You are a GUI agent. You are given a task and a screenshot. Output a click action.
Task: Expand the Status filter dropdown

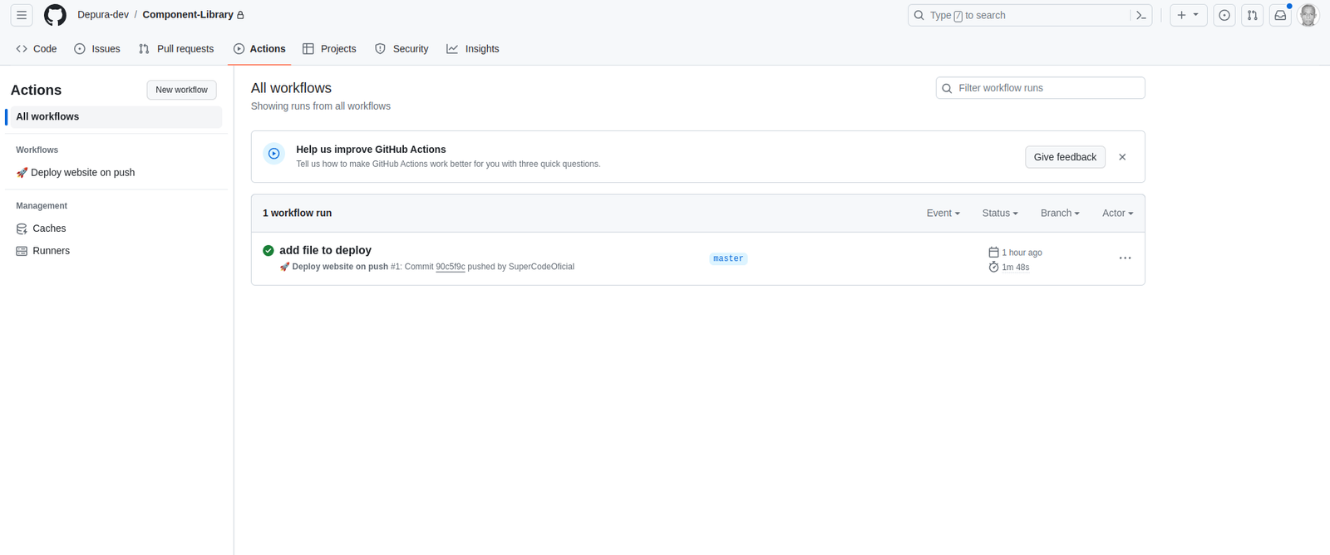[999, 214]
